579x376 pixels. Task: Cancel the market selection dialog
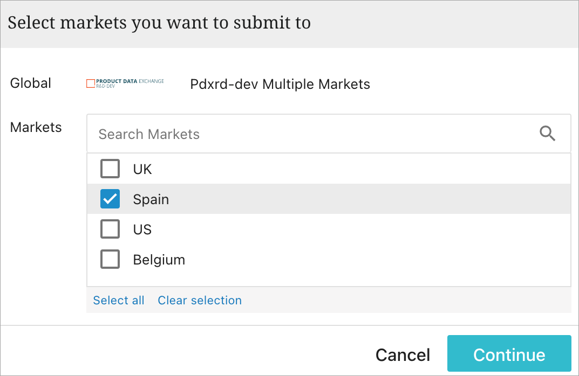[403, 354]
